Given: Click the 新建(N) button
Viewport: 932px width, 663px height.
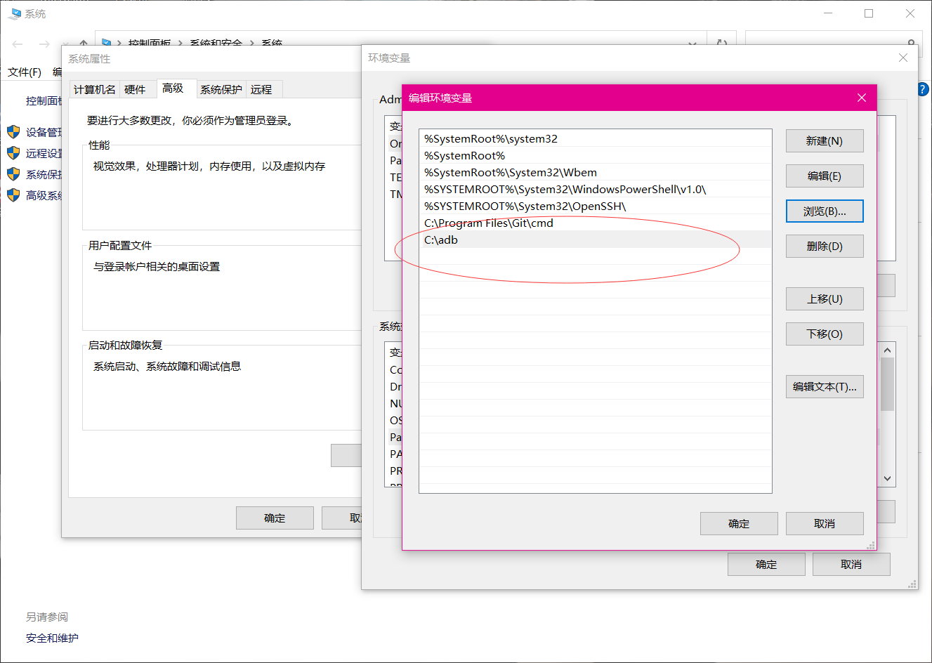Looking at the screenshot, I should [825, 140].
